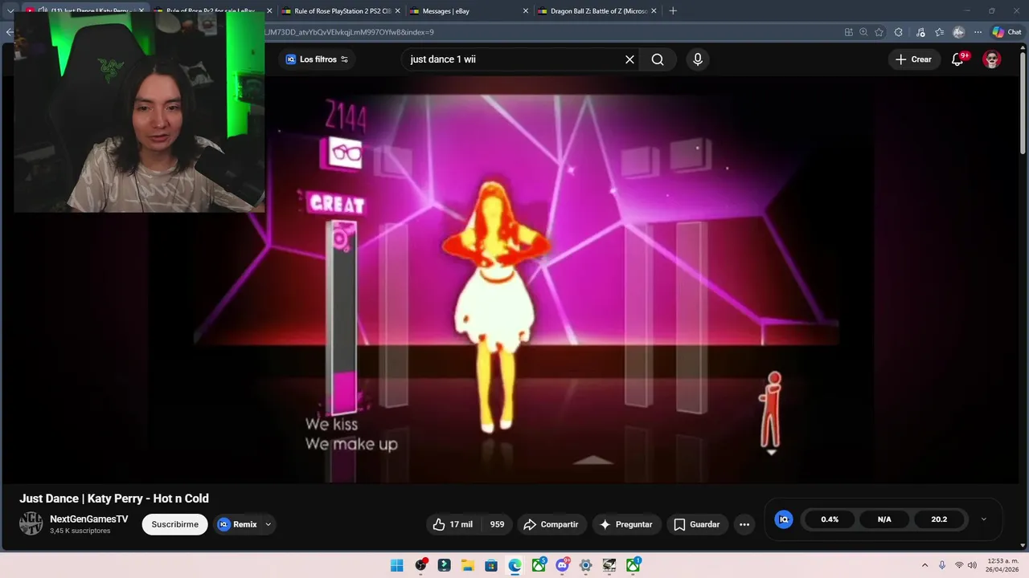Open Edge settings and more menu
The width and height of the screenshot is (1029, 578).
click(x=978, y=32)
